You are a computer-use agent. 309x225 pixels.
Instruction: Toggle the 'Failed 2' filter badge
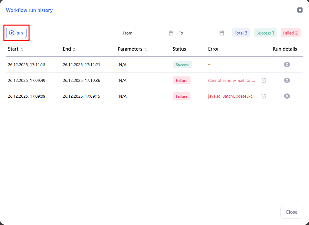(290, 33)
